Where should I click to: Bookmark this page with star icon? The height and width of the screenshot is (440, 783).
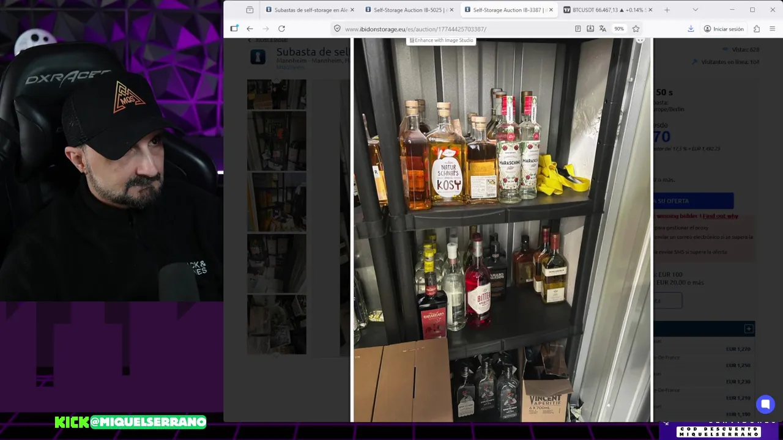(x=636, y=29)
